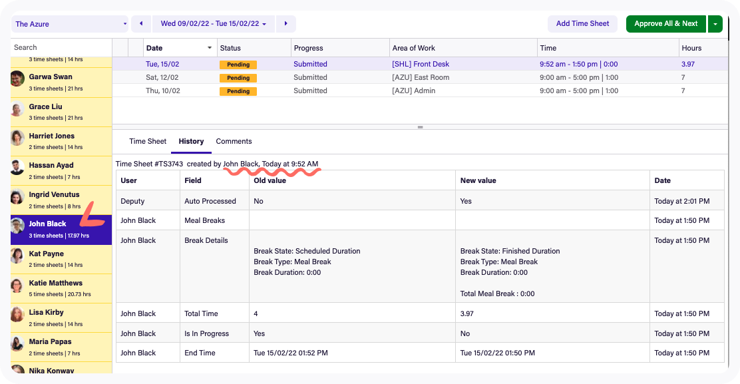Click the Tue 15/02/22 01:52 PM old value
This screenshot has width=740, height=384.
tap(291, 353)
